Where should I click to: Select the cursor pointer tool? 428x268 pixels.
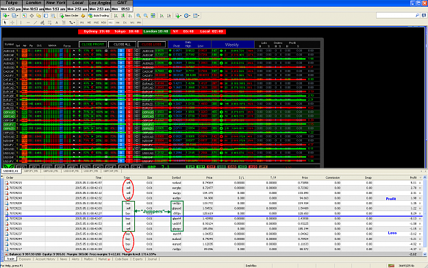pos(5,23)
